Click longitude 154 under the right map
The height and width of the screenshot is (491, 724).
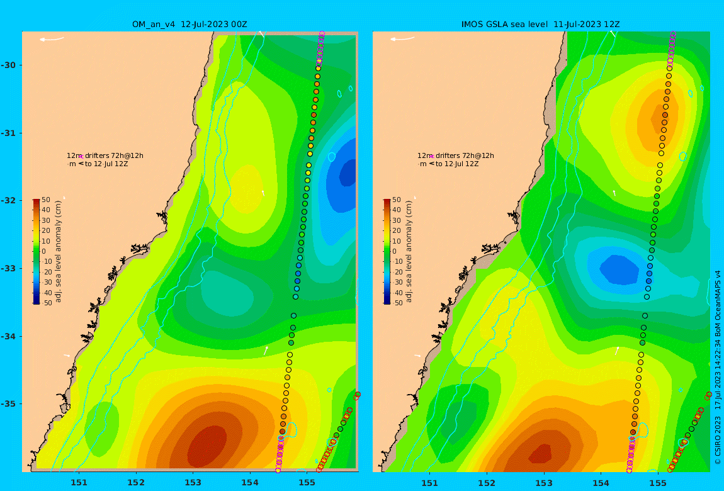coord(601,483)
